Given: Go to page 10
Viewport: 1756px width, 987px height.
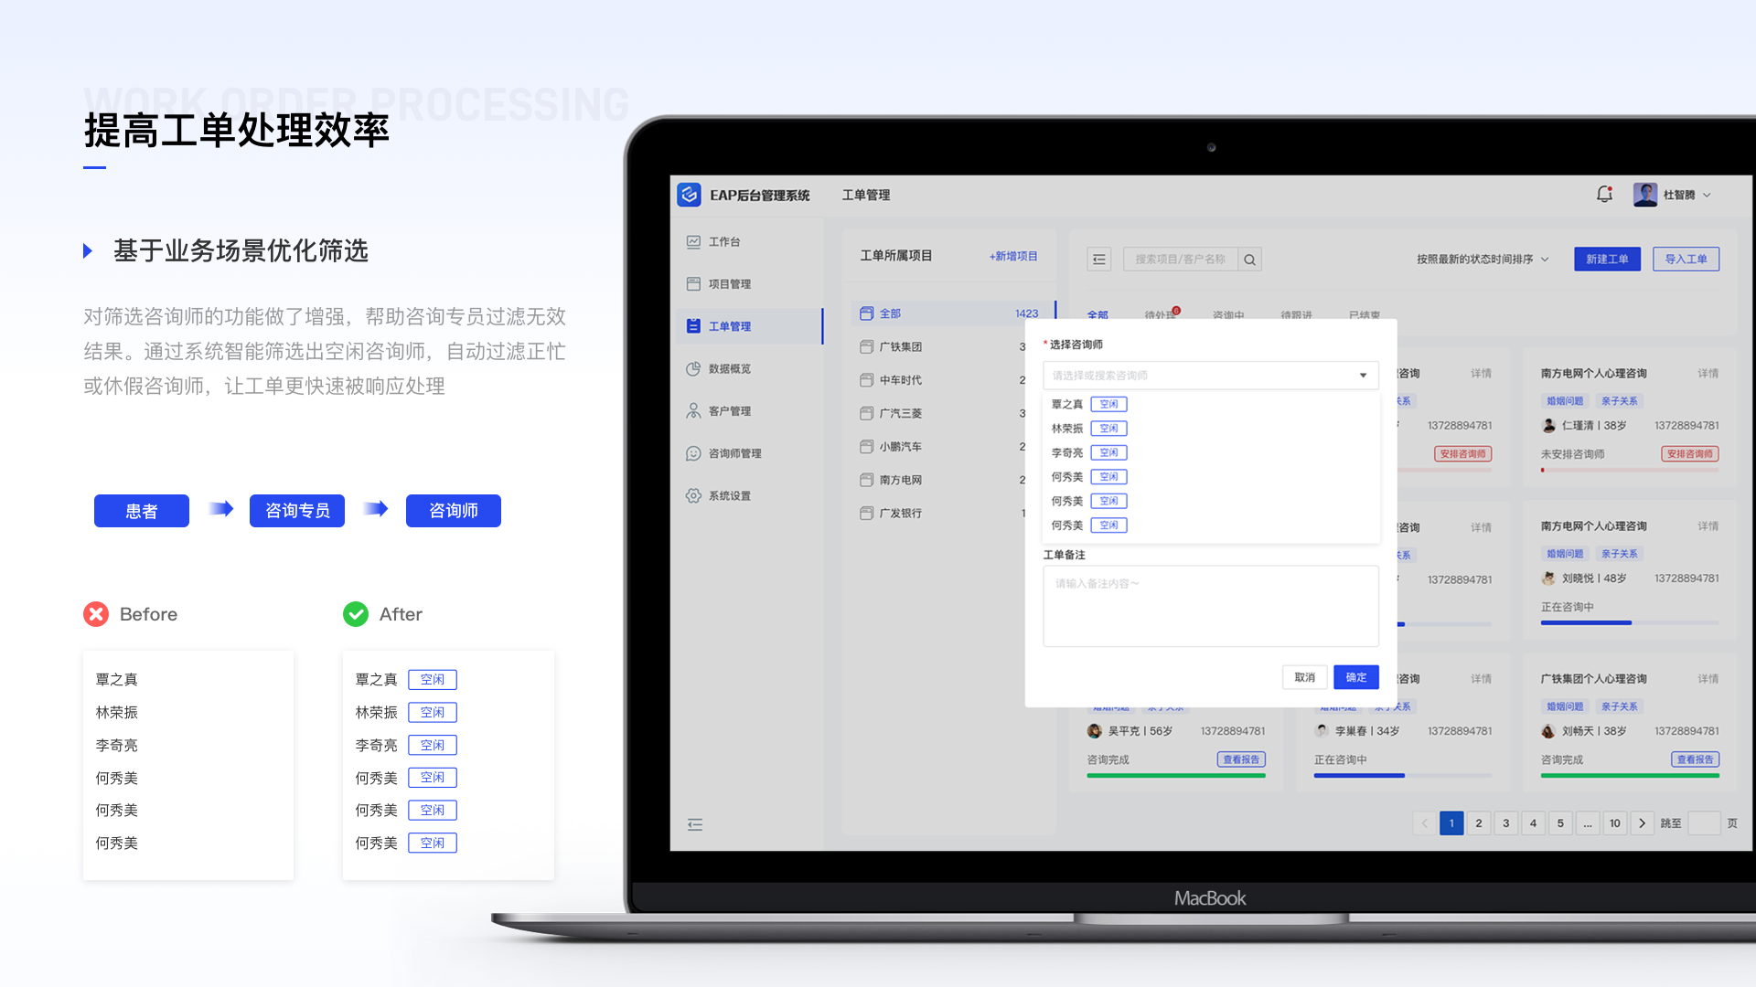Looking at the screenshot, I should [x=1615, y=823].
